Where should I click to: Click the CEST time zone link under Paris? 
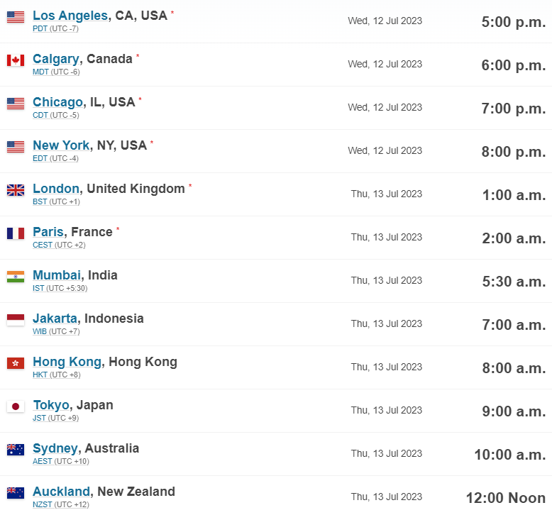click(43, 245)
